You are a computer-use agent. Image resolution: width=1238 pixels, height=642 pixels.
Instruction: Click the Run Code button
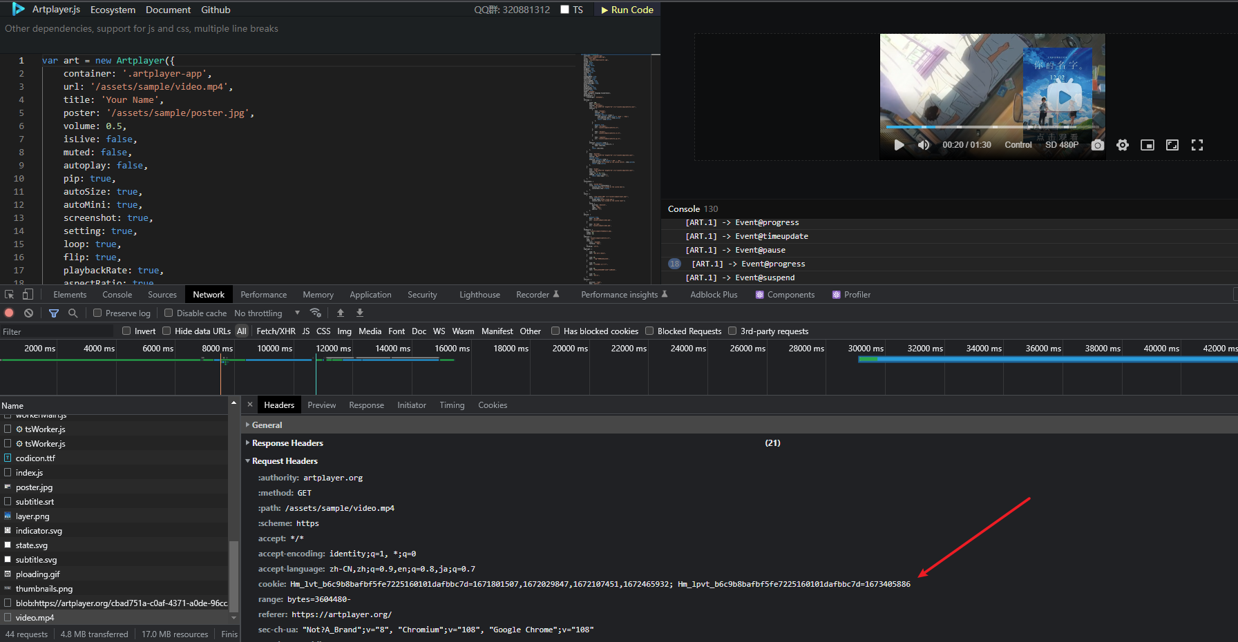tap(627, 9)
